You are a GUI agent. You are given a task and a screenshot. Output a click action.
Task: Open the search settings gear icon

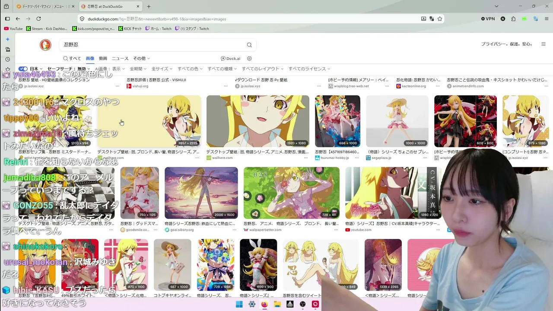click(x=249, y=58)
